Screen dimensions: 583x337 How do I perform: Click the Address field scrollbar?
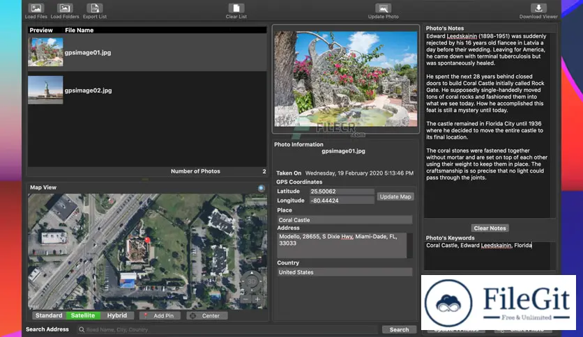409,245
